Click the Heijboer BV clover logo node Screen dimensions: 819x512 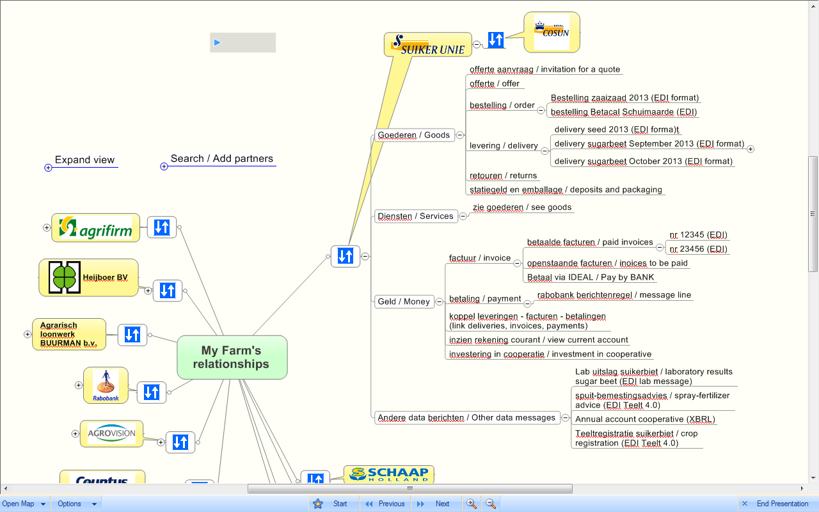tap(89, 278)
